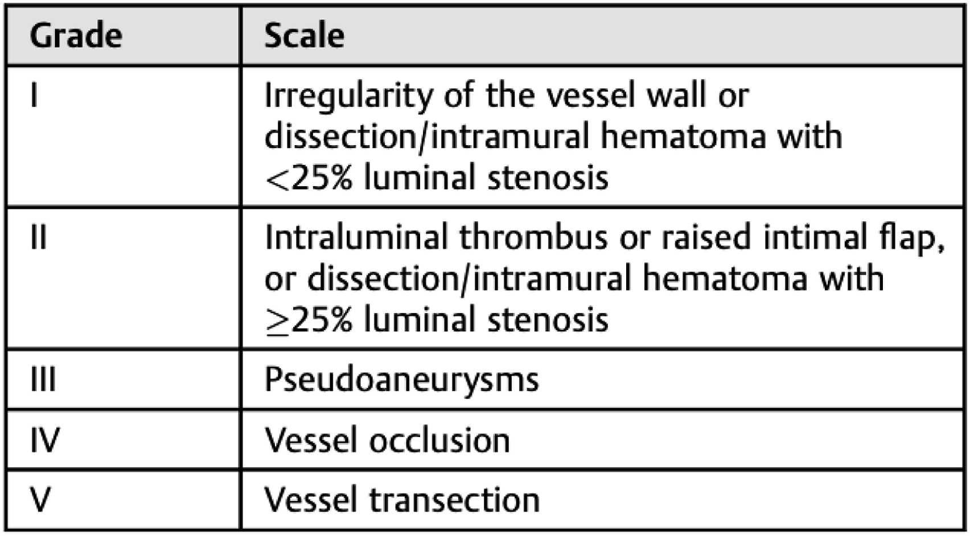Click the Pseudoaneurysms description cell
Viewport: 970px width, 536px height.
coord(602,380)
